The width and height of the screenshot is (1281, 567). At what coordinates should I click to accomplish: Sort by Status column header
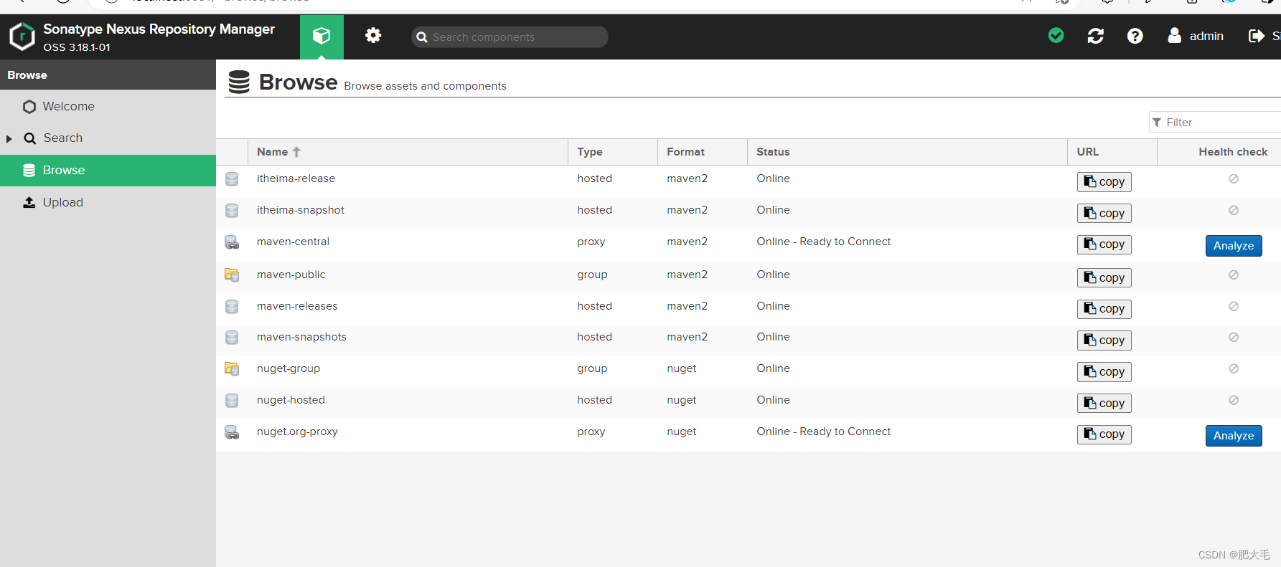pyautogui.click(x=907, y=152)
